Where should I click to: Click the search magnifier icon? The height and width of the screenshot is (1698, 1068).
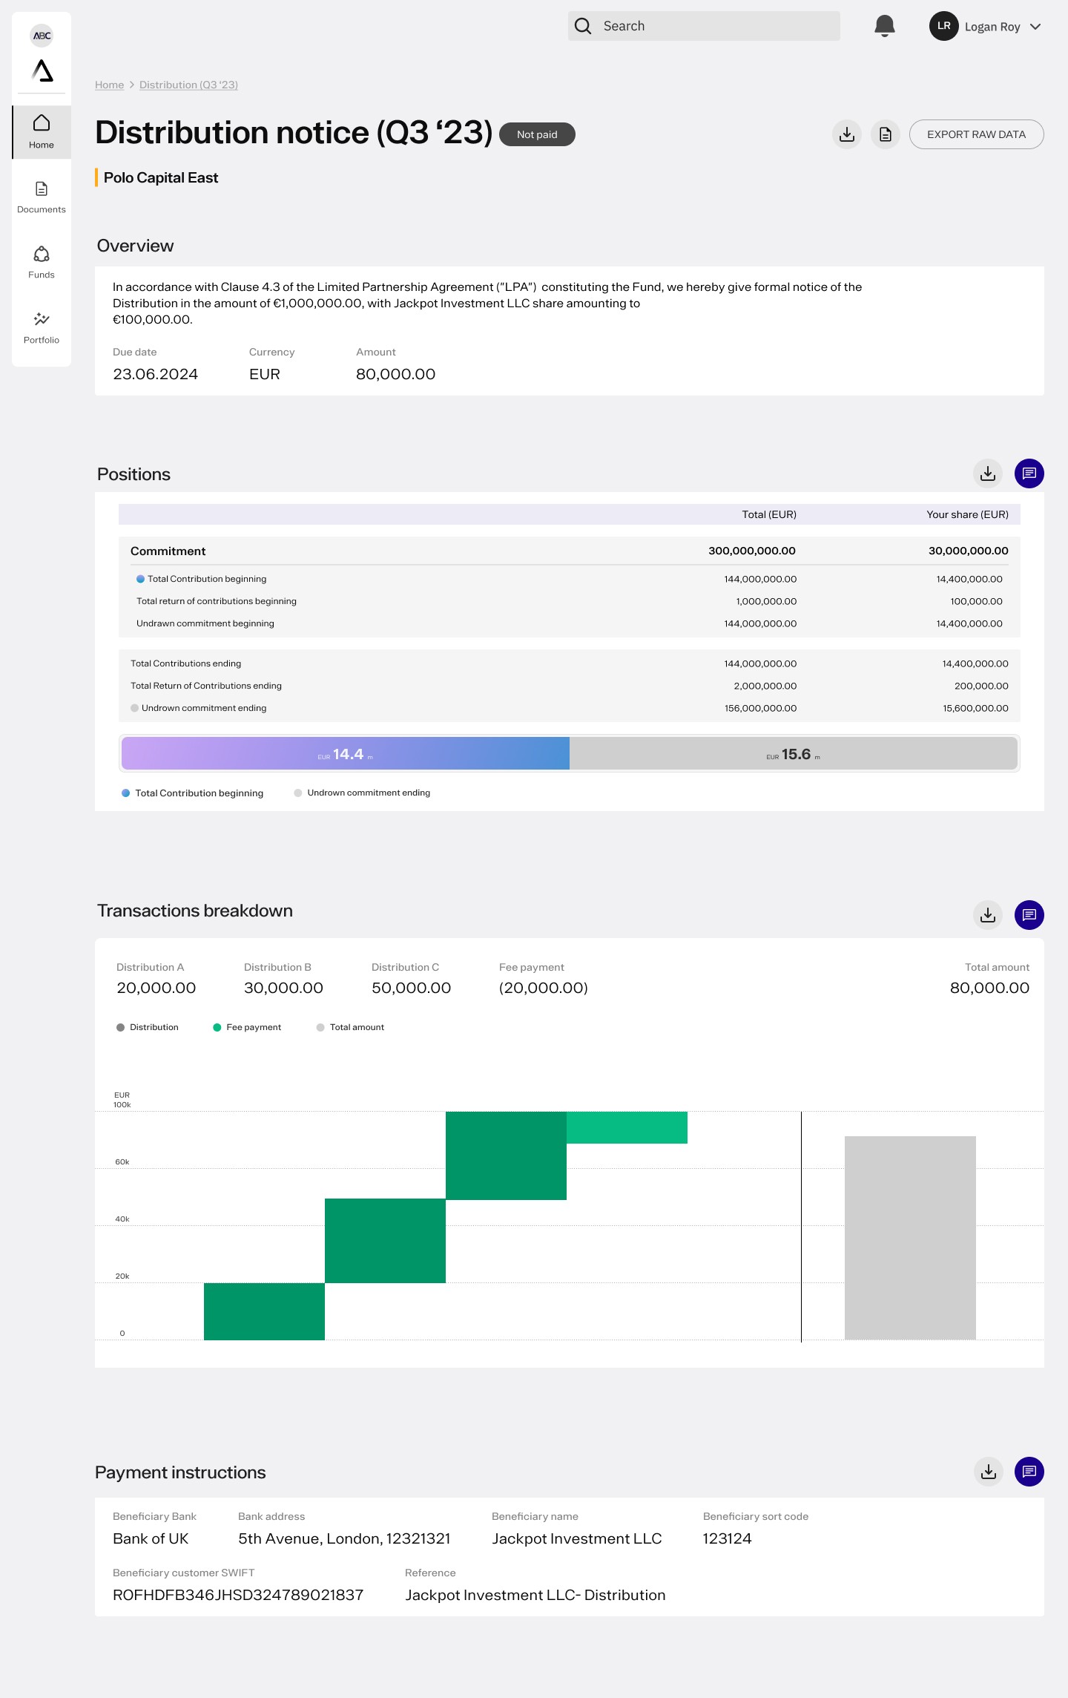(583, 26)
